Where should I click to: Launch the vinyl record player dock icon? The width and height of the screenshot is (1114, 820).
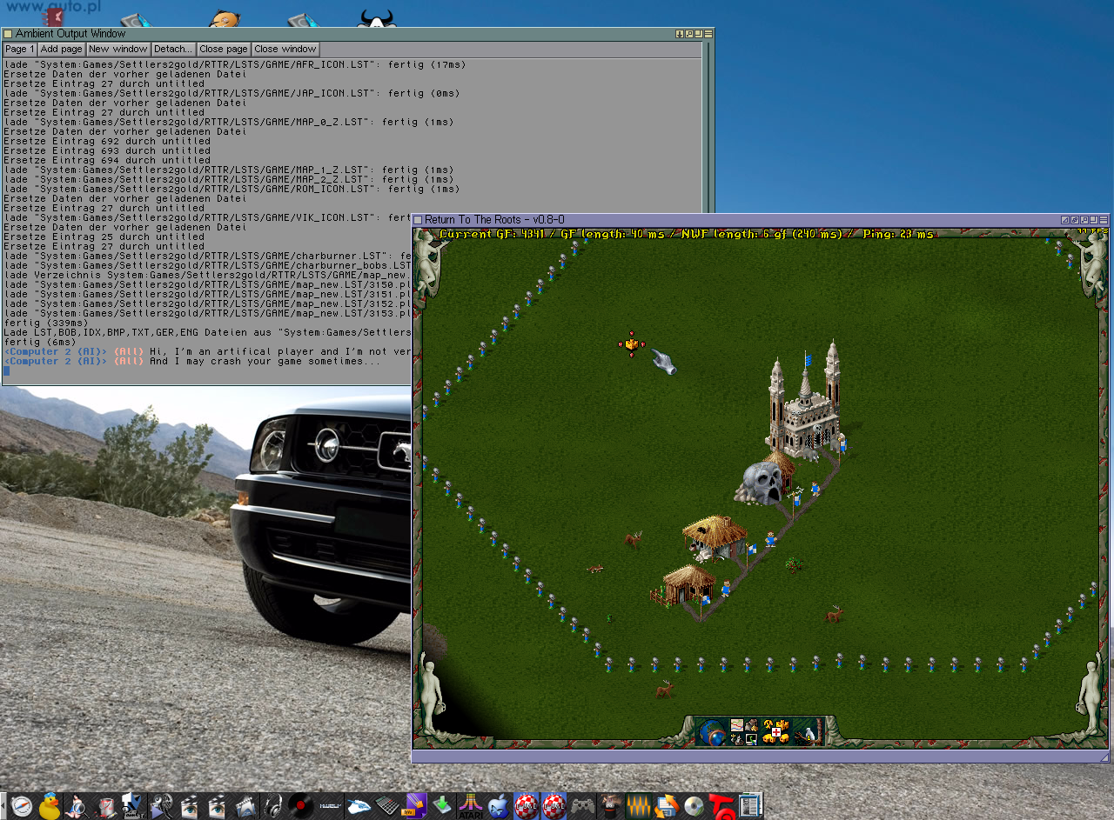tap(300, 805)
